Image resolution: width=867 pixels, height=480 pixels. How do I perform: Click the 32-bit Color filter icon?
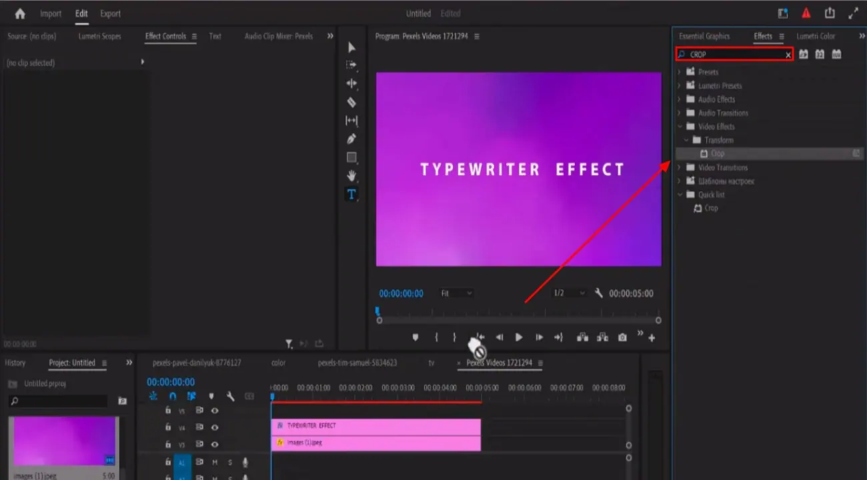point(820,54)
